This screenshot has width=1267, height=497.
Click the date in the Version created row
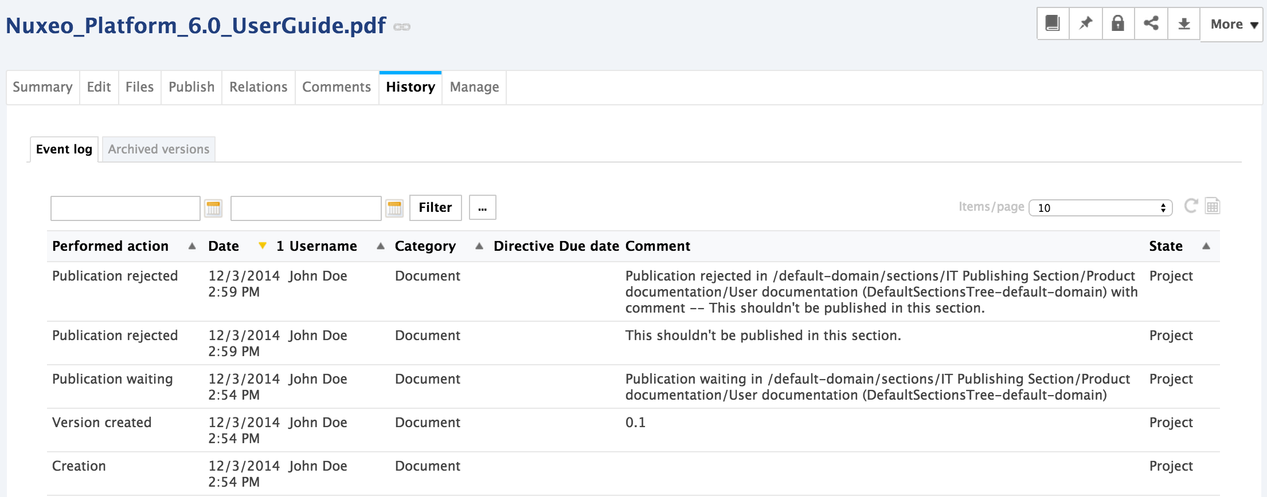[x=244, y=431]
